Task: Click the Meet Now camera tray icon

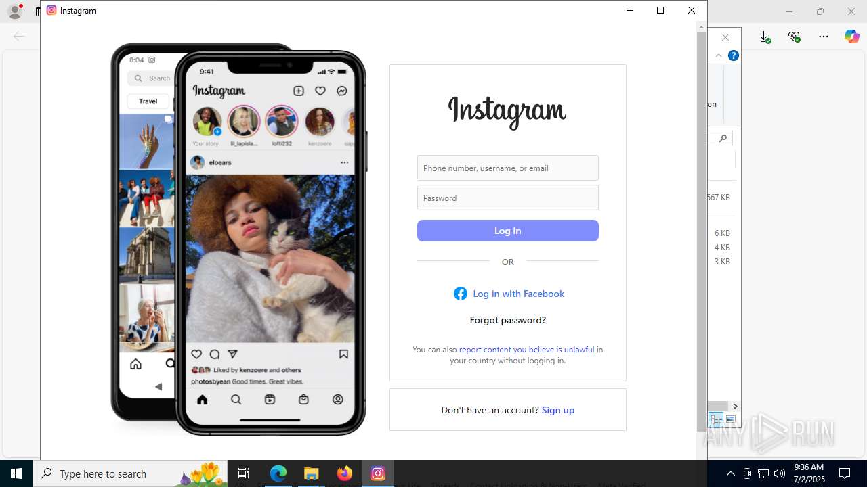Action: point(747,473)
